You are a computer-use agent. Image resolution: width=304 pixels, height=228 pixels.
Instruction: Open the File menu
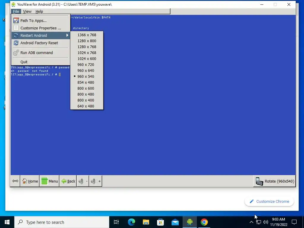coord(16,12)
